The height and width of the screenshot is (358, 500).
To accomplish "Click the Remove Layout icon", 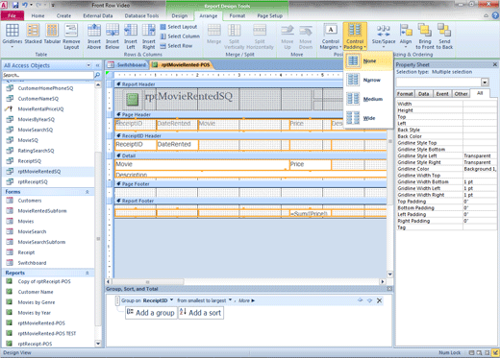I will pos(71,36).
